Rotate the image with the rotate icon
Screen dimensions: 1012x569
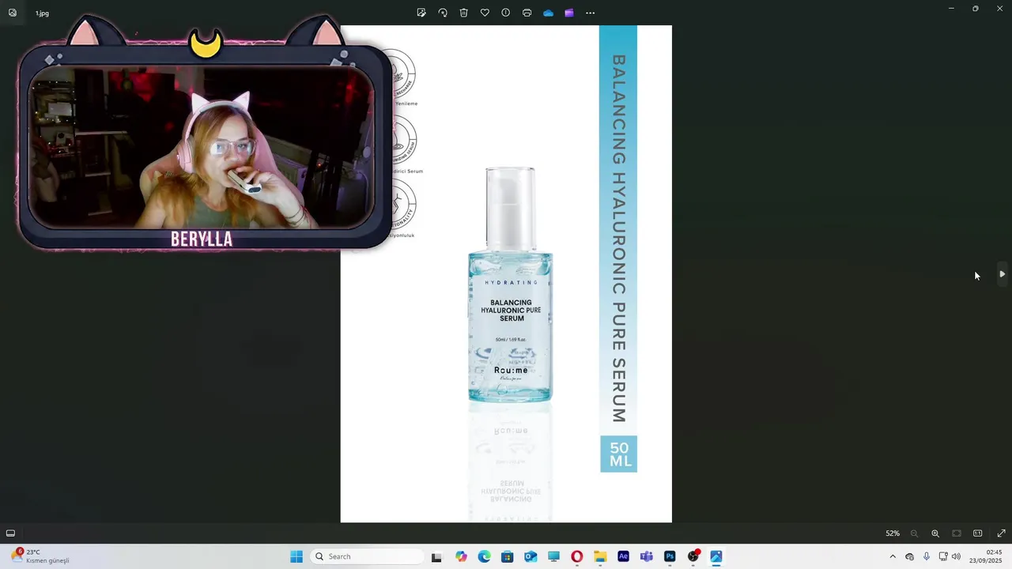443,13
